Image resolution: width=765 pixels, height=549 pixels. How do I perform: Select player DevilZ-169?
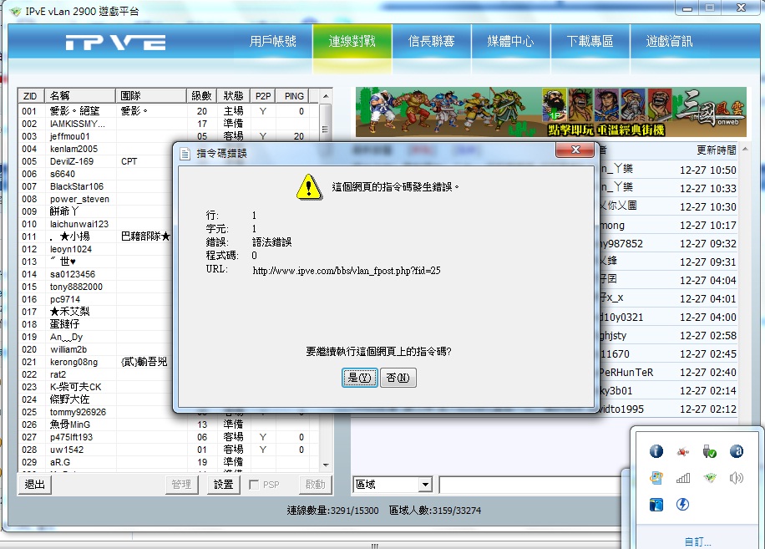click(x=95, y=161)
